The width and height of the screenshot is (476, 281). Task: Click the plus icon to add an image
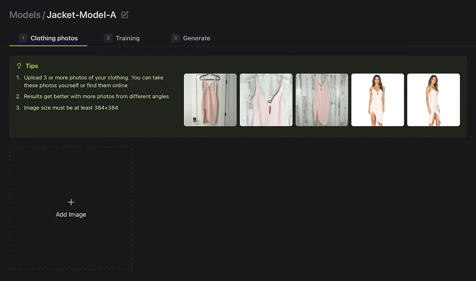(x=71, y=202)
